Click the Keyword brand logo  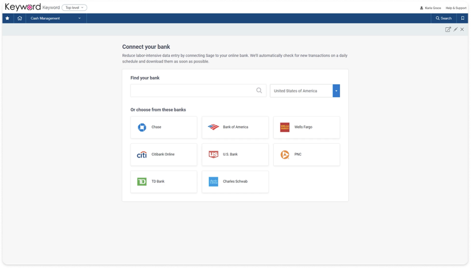click(23, 7)
